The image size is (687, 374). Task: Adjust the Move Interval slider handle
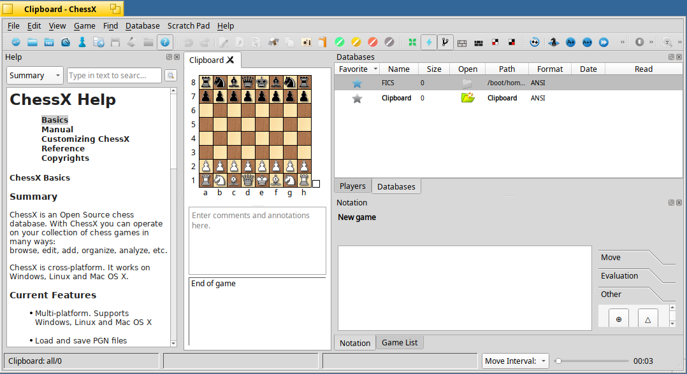click(558, 361)
